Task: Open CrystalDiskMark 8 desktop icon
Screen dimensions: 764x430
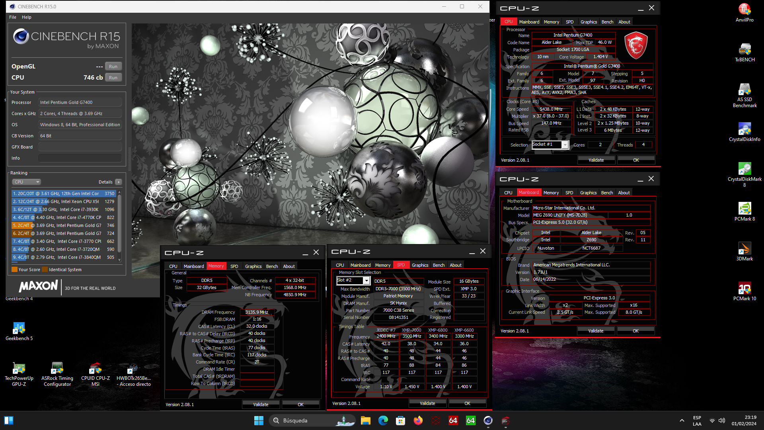Action: pyautogui.click(x=744, y=174)
